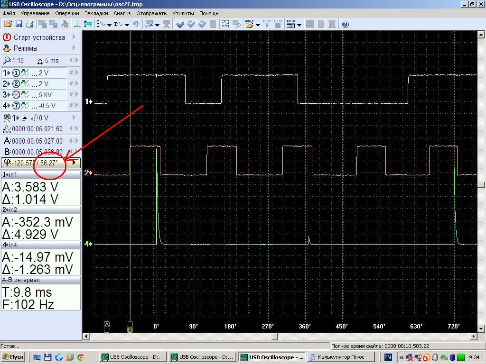Click the power icon beside Старт устройства
This screenshot has height=364, width=486.
(7, 37)
